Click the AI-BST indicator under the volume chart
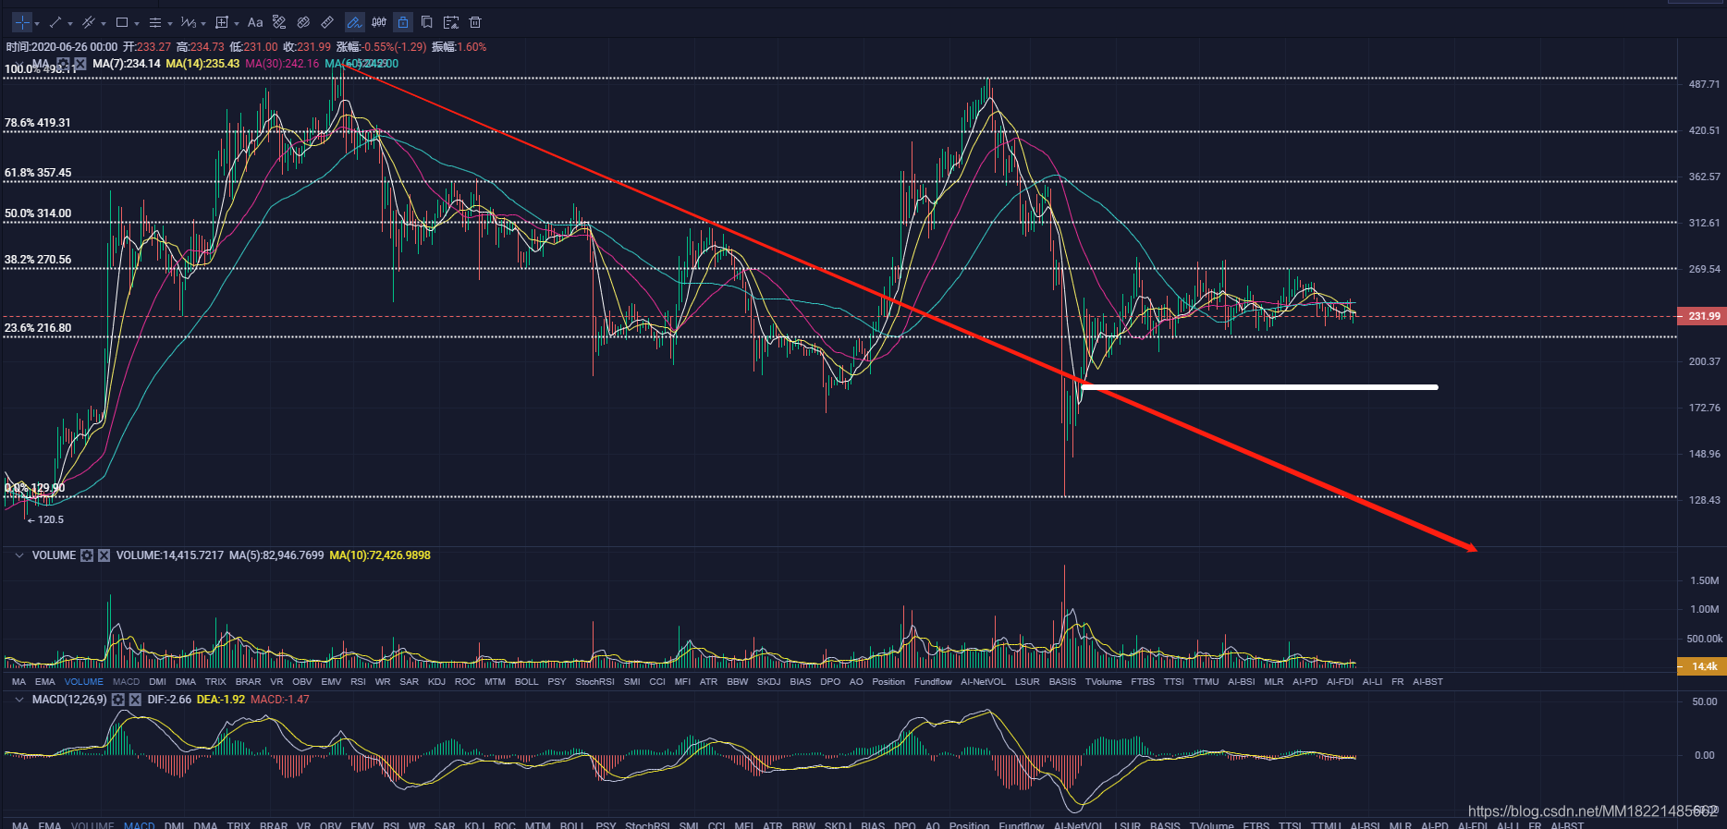This screenshot has width=1727, height=829. (1427, 682)
